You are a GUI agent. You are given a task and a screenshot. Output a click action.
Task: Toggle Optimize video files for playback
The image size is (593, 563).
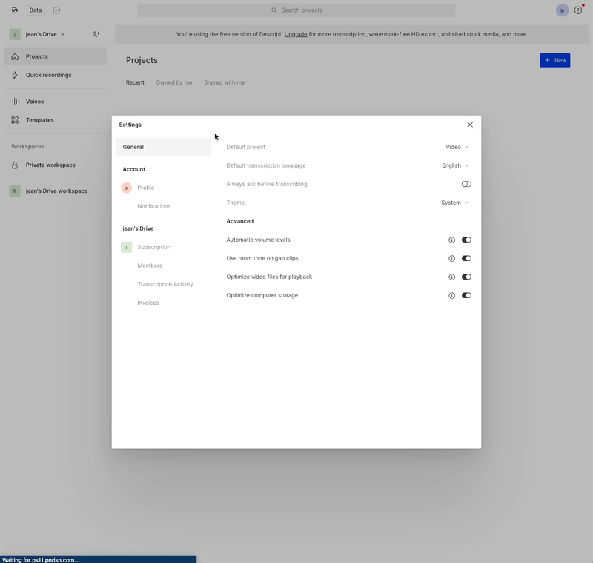[466, 277]
